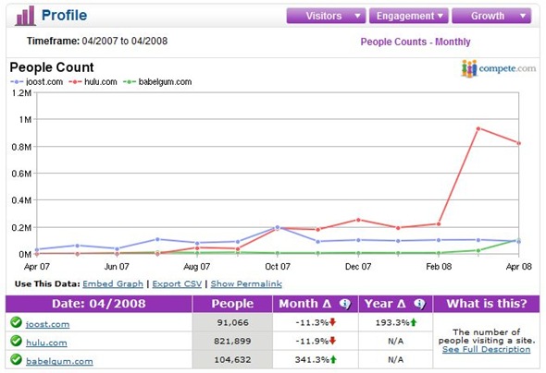
Task: Open the Visitors dropdown menu
Action: 326,16
